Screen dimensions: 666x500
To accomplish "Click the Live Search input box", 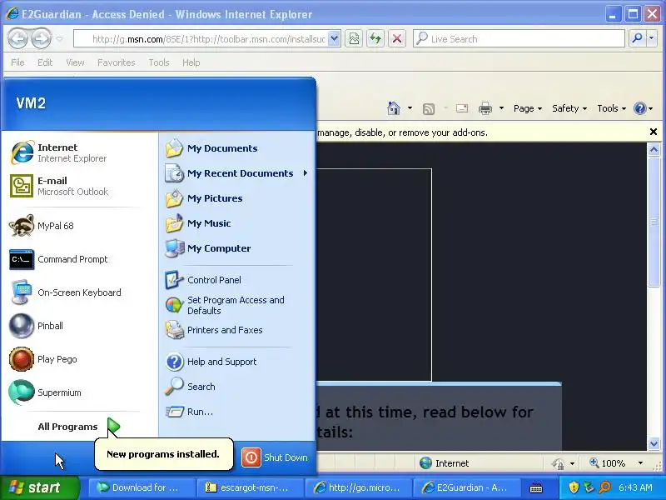I will coord(519,38).
